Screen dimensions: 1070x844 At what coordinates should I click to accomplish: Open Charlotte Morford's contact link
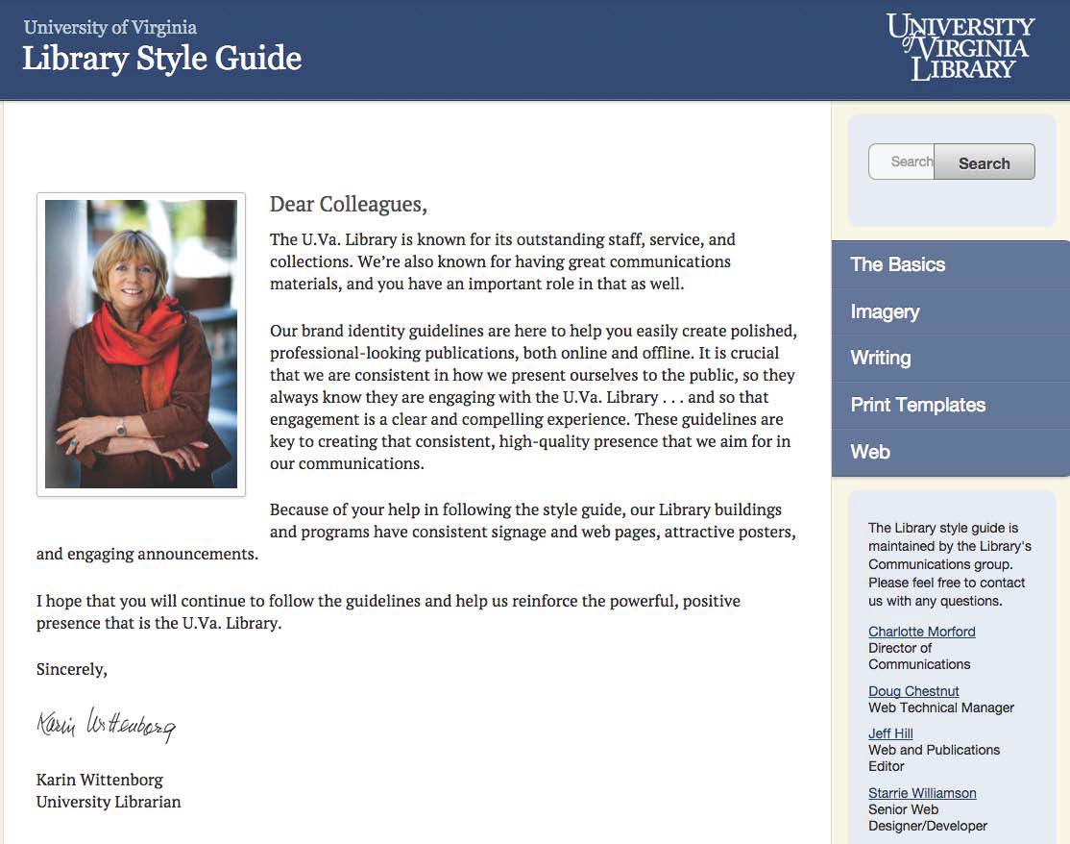pyautogui.click(x=921, y=632)
